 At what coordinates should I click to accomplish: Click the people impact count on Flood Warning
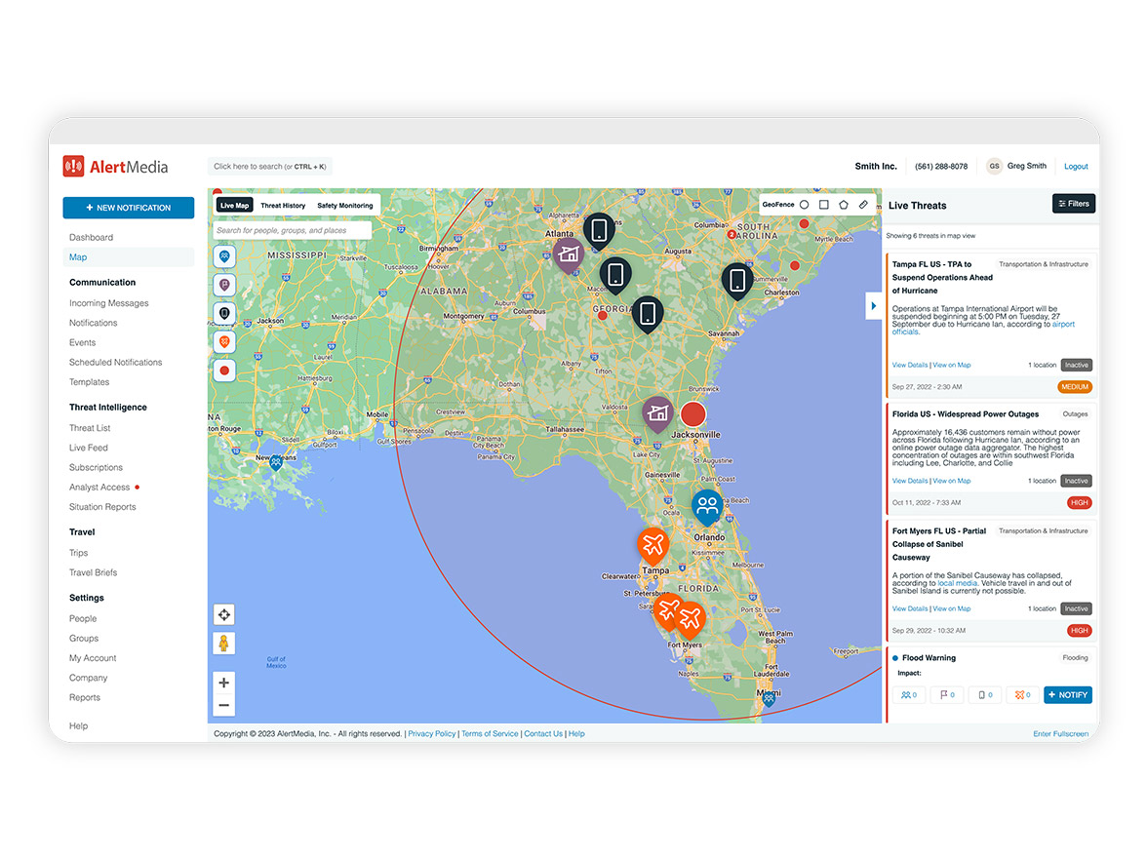(x=909, y=694)
